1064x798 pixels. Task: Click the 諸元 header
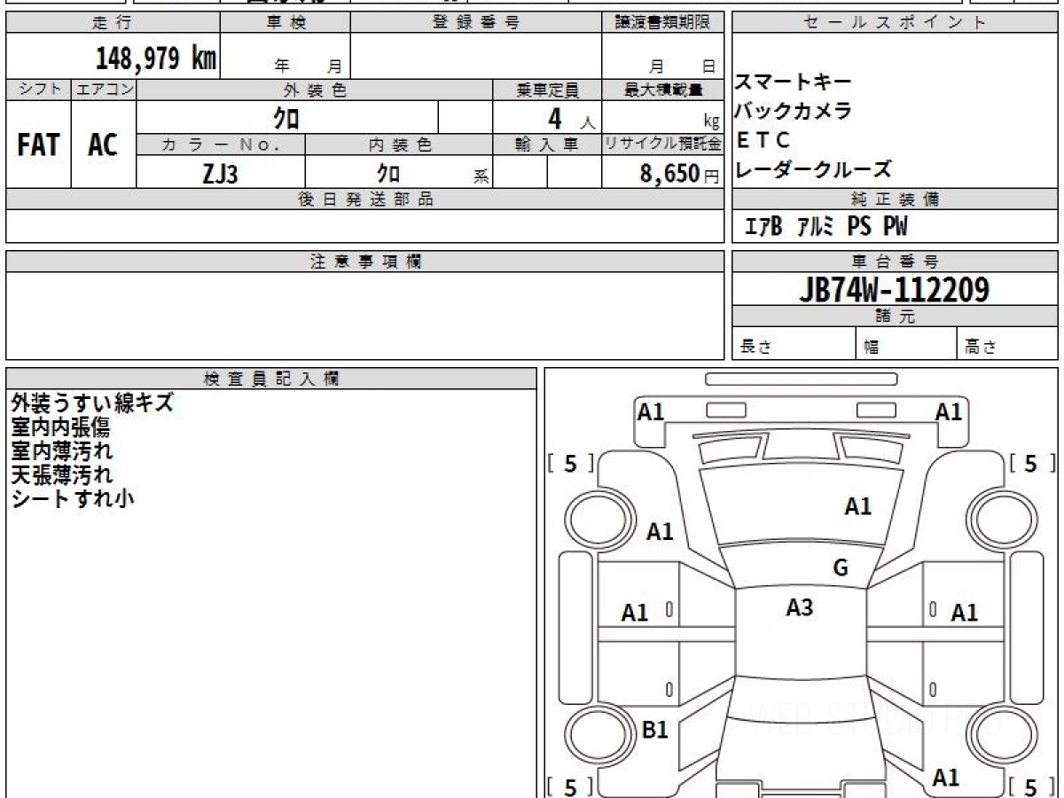coord(896,317)
